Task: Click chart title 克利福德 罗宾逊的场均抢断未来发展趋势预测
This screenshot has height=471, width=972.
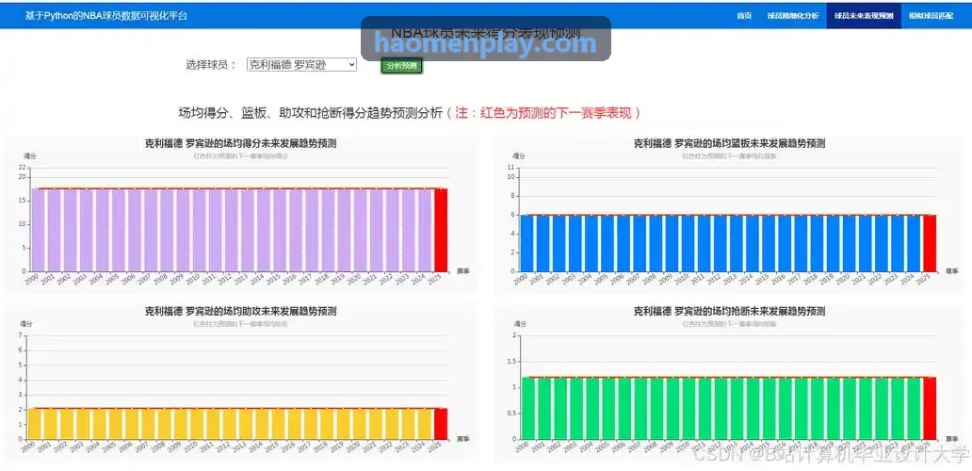Action: tap(729, 311)
